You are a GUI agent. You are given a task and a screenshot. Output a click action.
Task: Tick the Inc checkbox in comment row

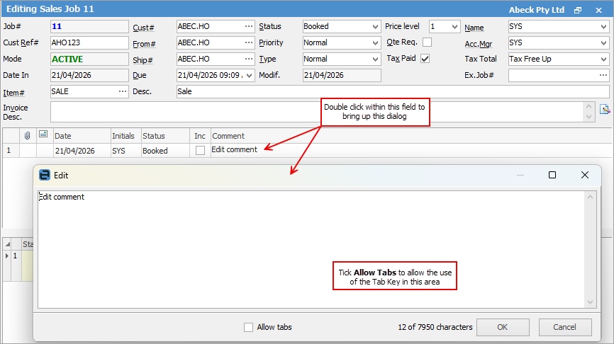(x=200, y=151)
